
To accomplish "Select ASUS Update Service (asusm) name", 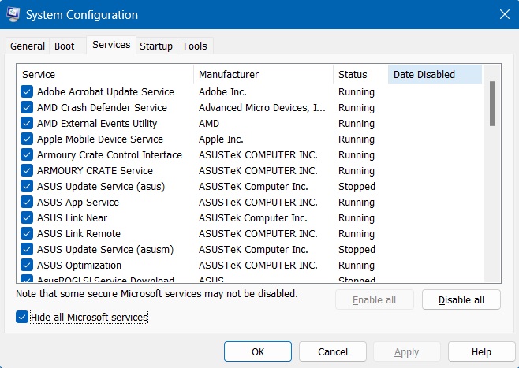I will (x=105, y=250).
